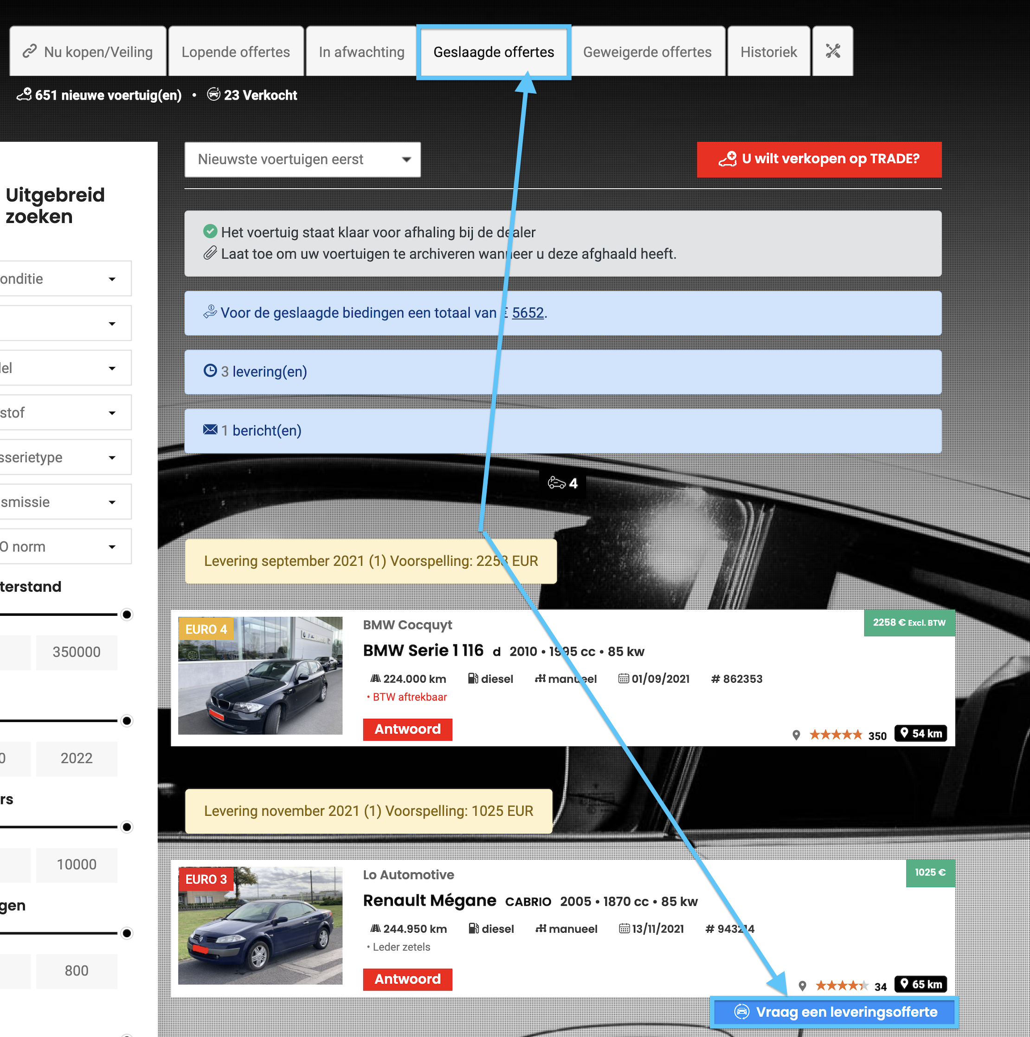Select the Geslaagde offertes tab
Screen dimensions: 1030x1037
click(x=494, y=51)
